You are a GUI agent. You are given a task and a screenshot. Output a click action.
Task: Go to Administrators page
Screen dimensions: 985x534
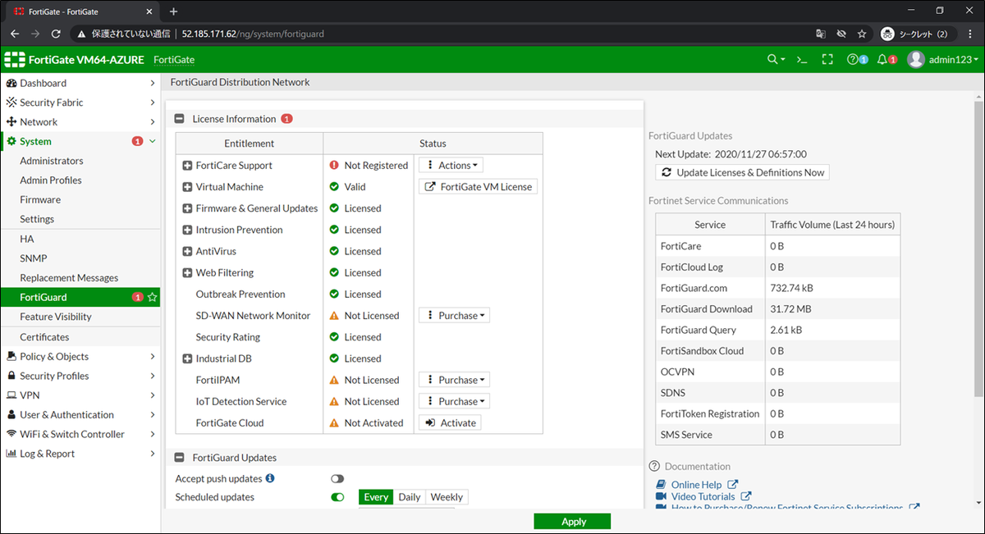[52, 161]
